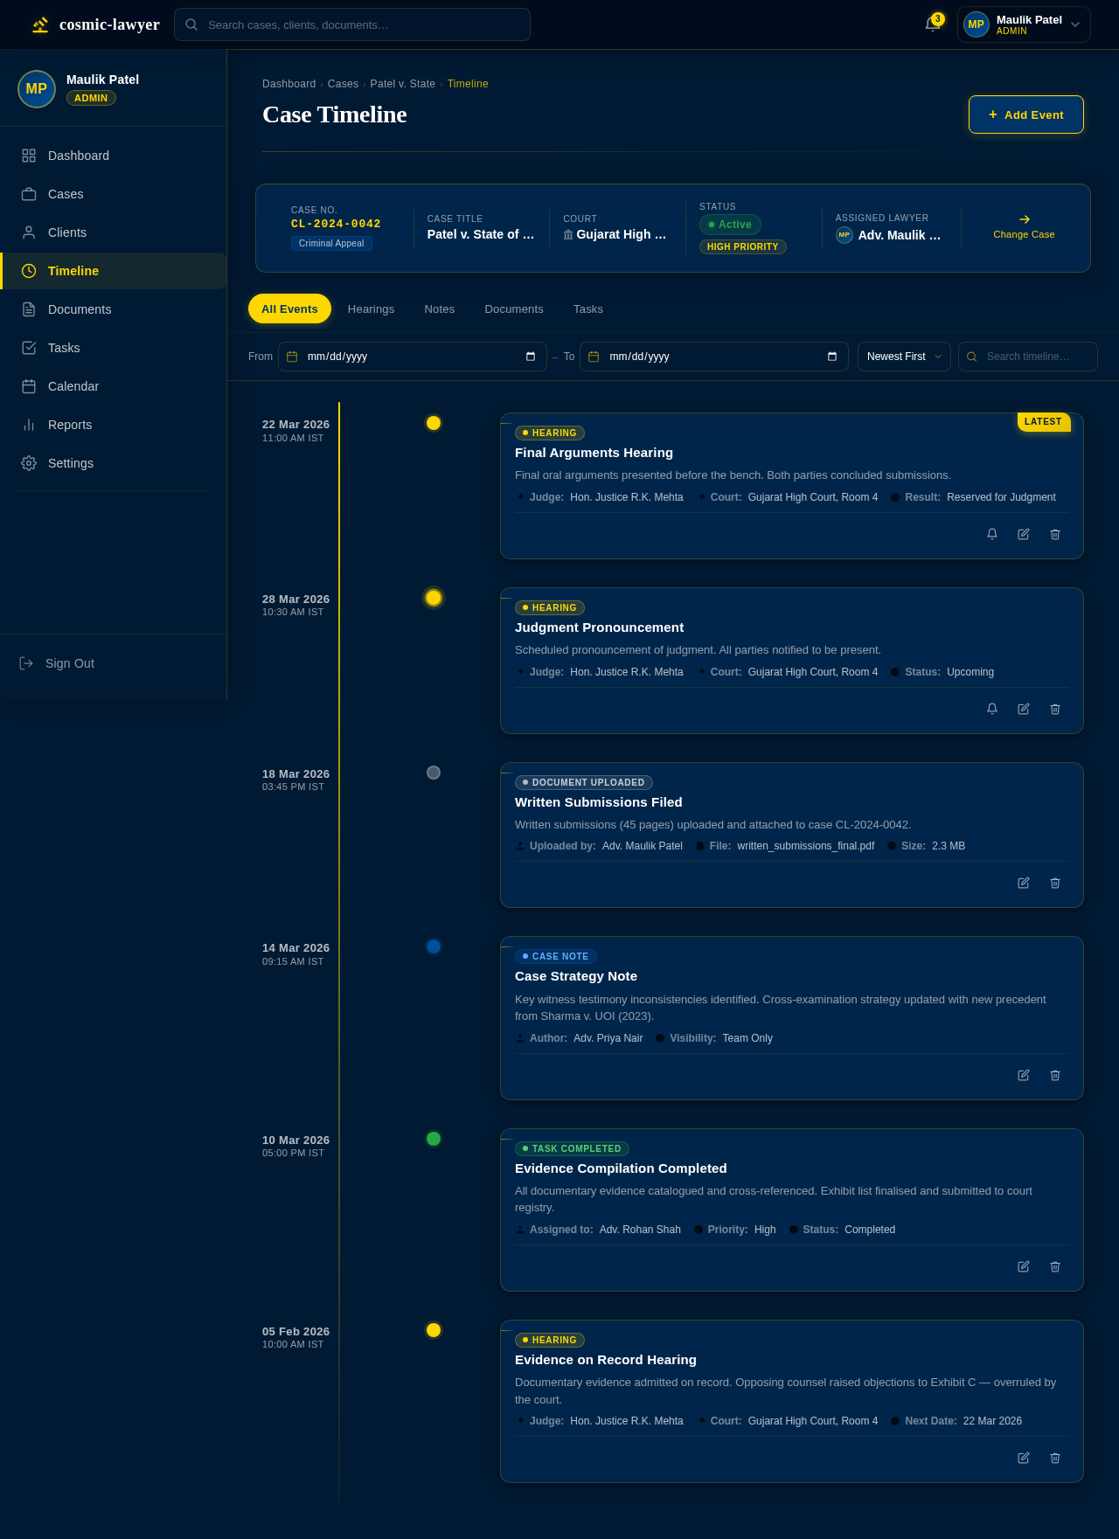
Task: Delete the Evidence Compilation Completed task
Action: (x=1055, y=1266)
